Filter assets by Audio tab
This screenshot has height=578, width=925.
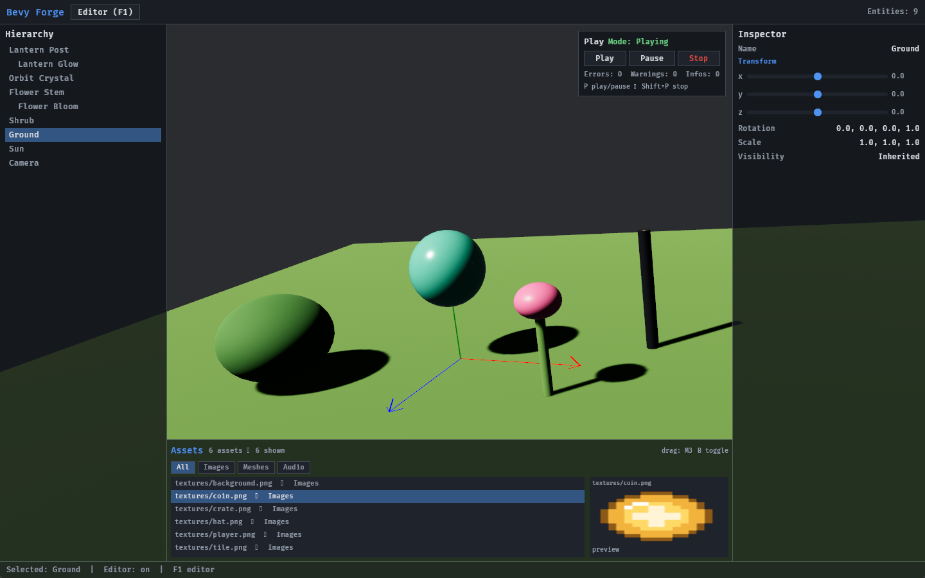point(294,468)
